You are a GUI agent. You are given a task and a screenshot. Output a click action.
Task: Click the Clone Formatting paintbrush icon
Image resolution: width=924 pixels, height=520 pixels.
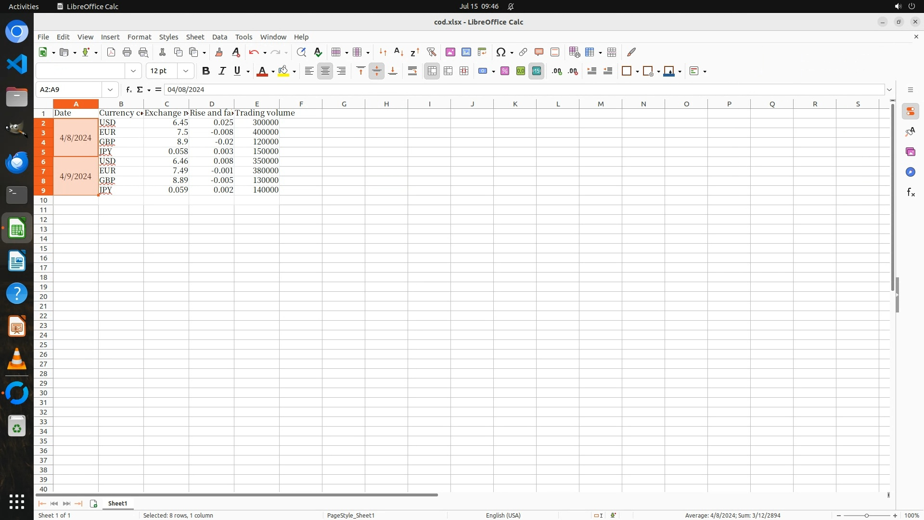219,52
